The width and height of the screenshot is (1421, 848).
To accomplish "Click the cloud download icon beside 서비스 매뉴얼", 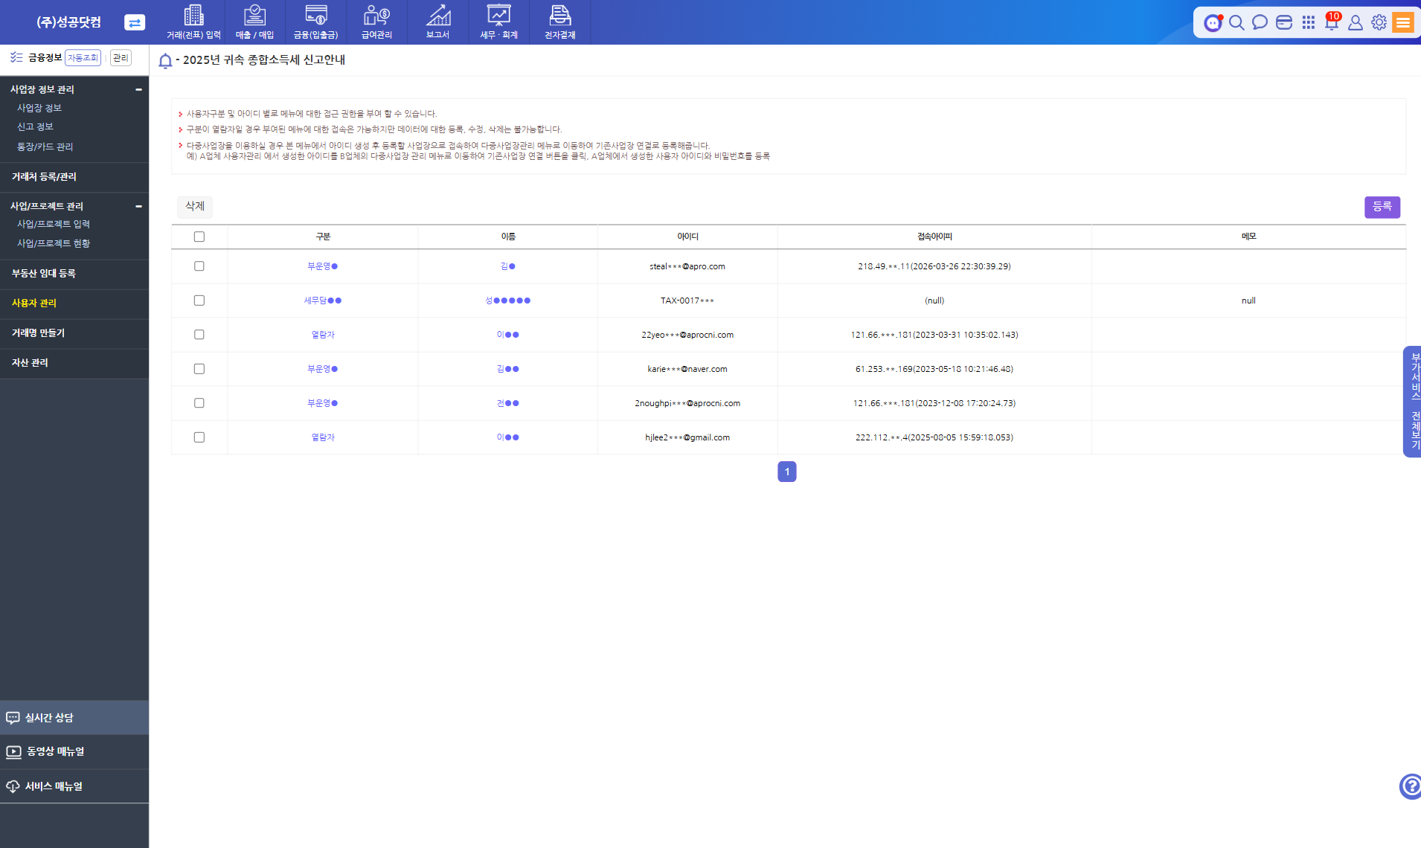I will point(13,786).
